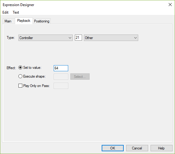Image resolution: width=175 pixels, height=154 pixels.
Task: Click the Other dropdown chevron arrow
Action: (135, 38)
